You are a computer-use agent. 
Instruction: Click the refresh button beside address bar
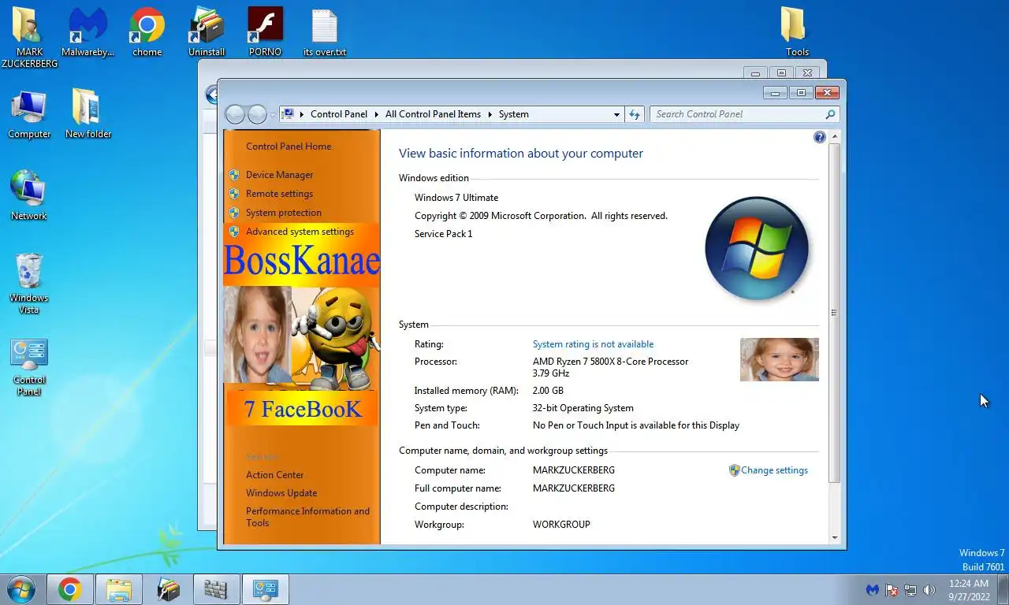635,114
